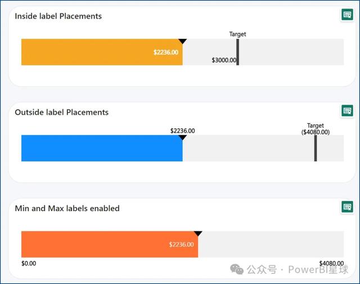Click the green icon on Min and Max card
Viewport: 360px width, 284px height.
tap(347, 208)
